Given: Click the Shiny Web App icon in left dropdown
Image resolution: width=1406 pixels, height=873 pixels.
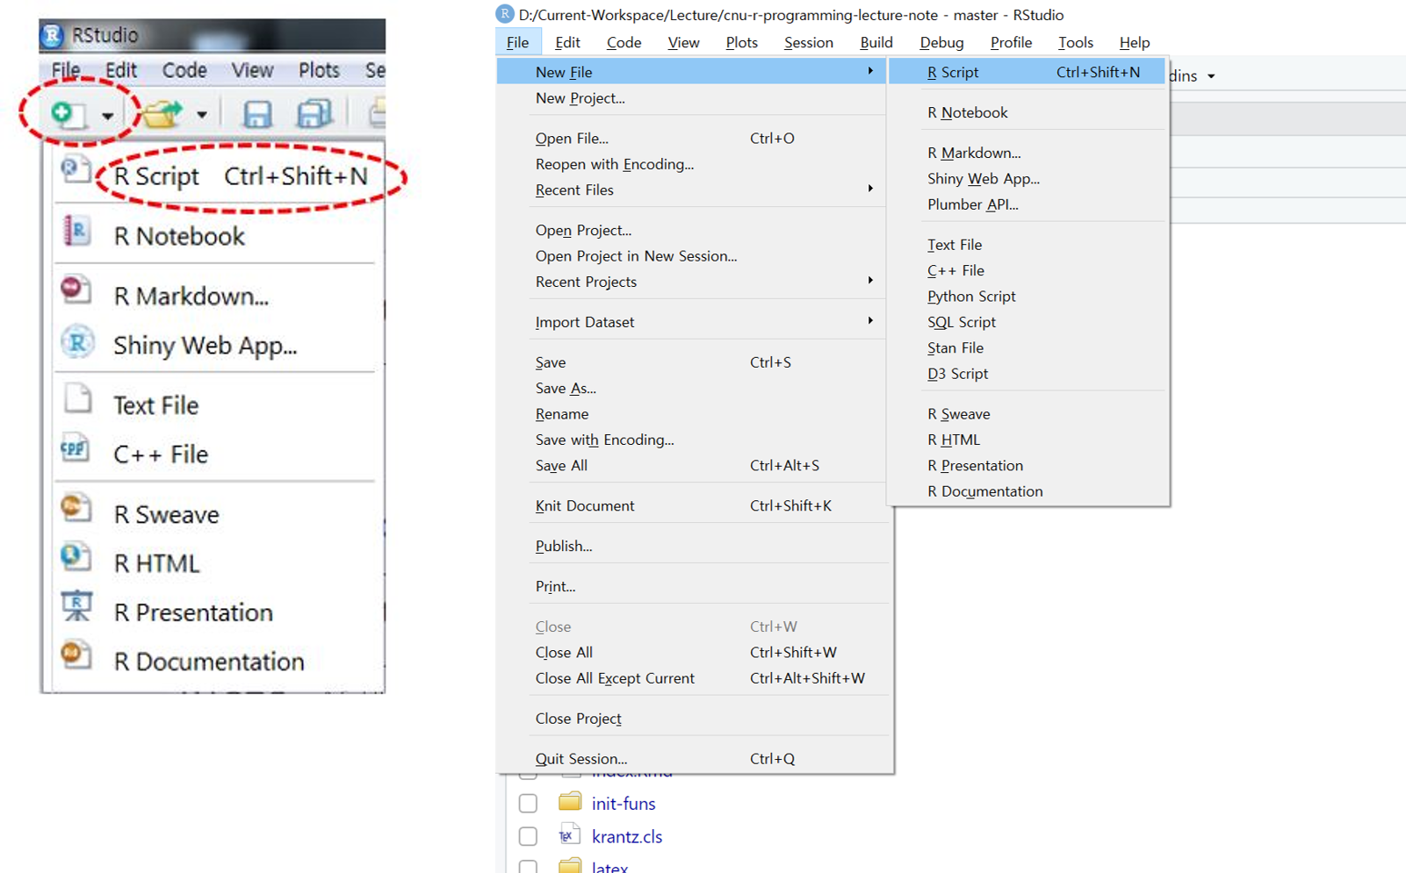Looking at the screenshot, I should (77, 342).
